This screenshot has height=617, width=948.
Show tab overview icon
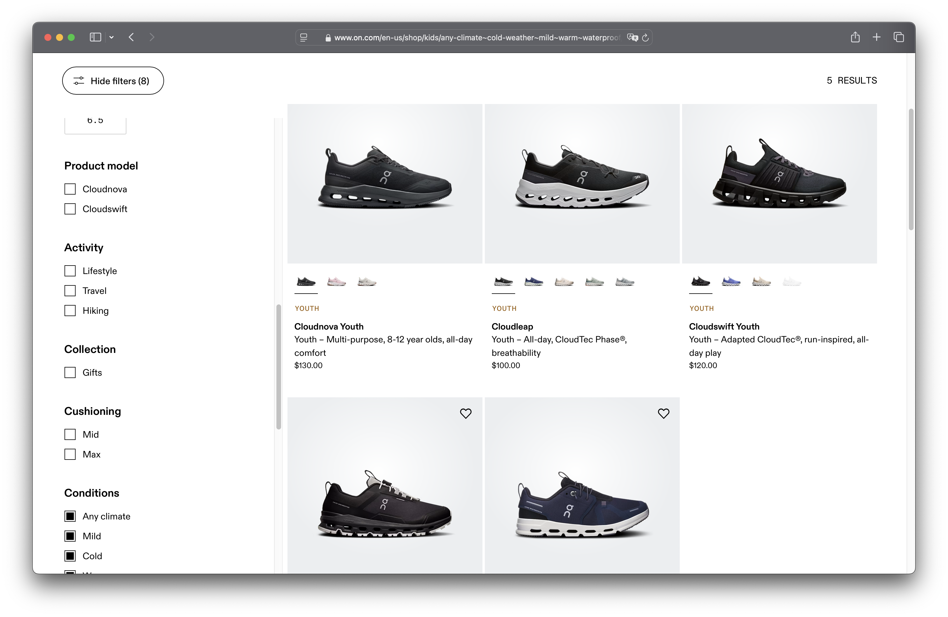point(899,37)
